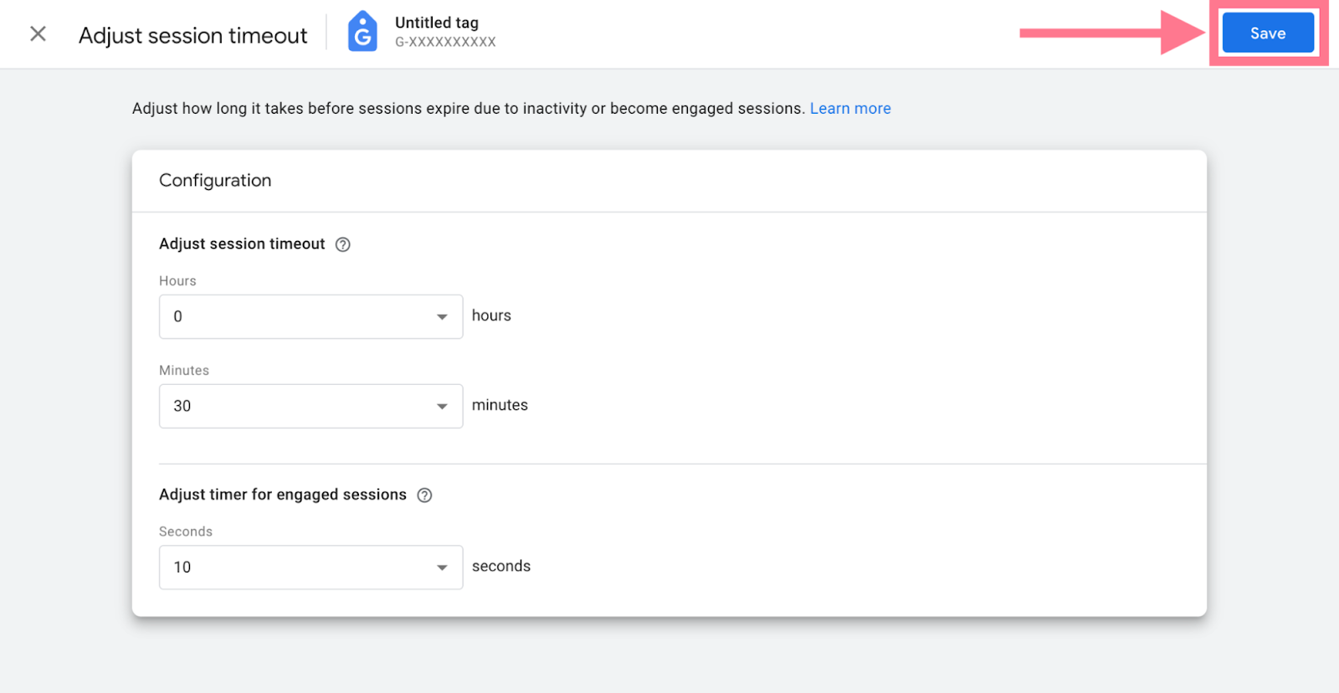Click the Adjust session timeout section heading
The width and height of the screenshot is (1339, 693).
coord(242,244)
